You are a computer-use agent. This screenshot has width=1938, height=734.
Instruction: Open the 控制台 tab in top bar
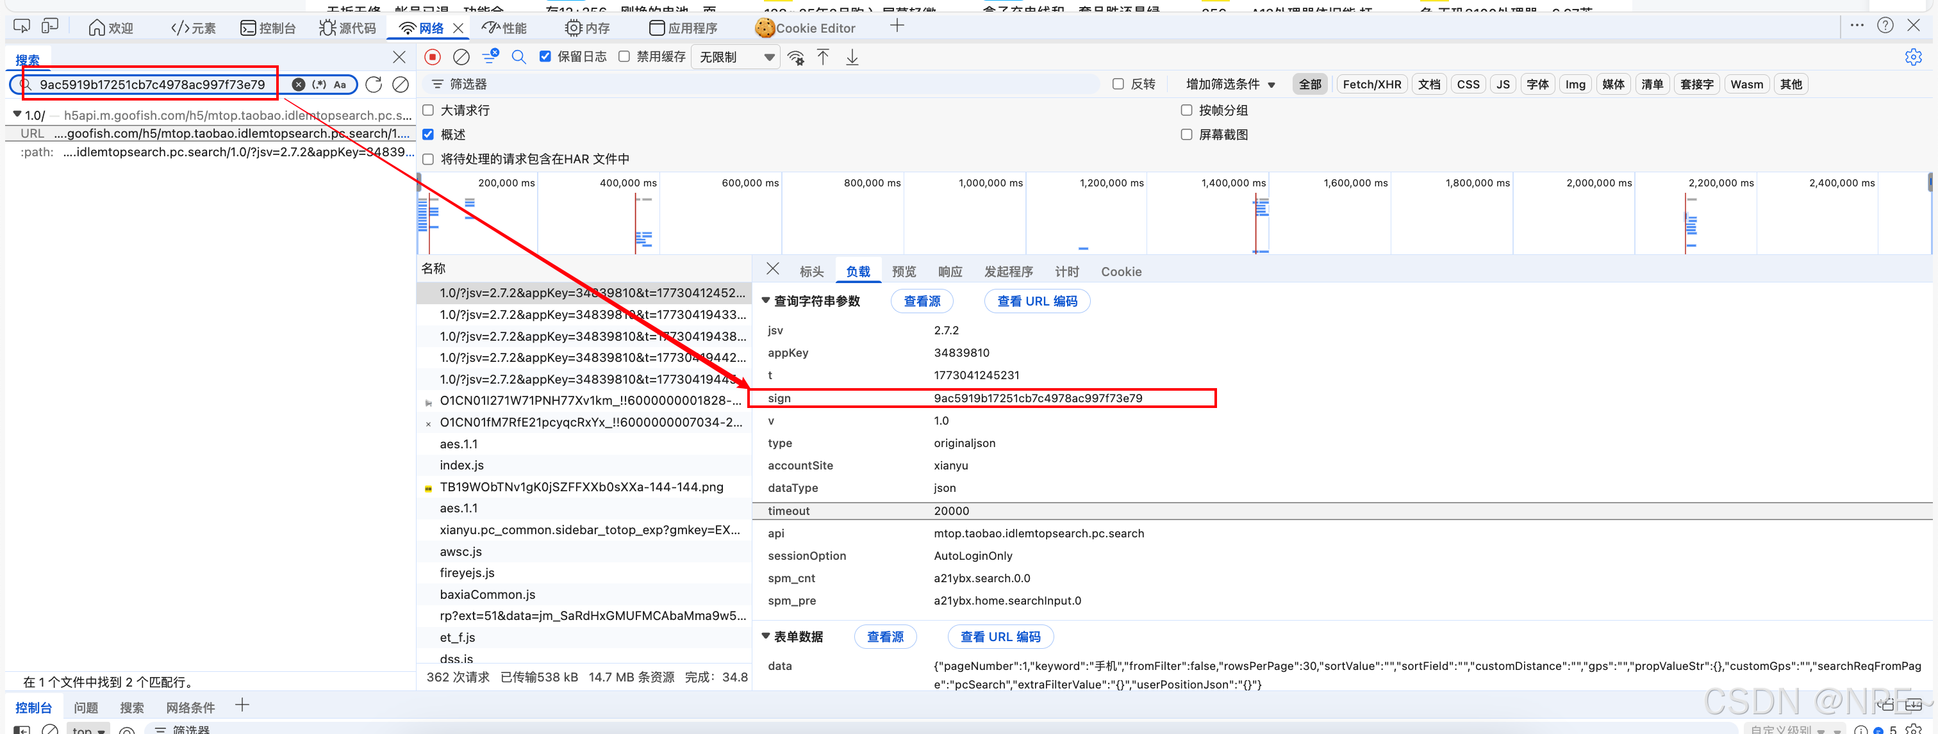click(x=269, y=28)
